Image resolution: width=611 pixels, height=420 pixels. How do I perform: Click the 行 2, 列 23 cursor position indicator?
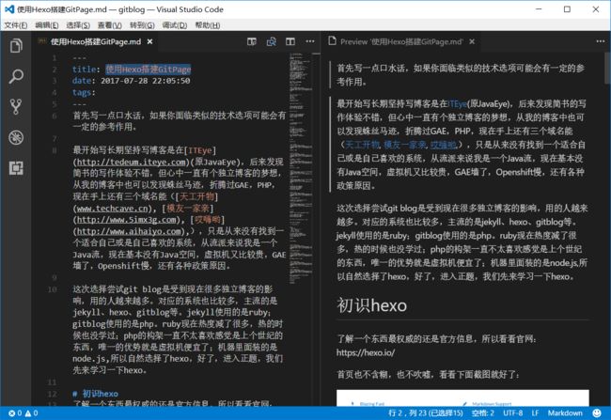426,413
